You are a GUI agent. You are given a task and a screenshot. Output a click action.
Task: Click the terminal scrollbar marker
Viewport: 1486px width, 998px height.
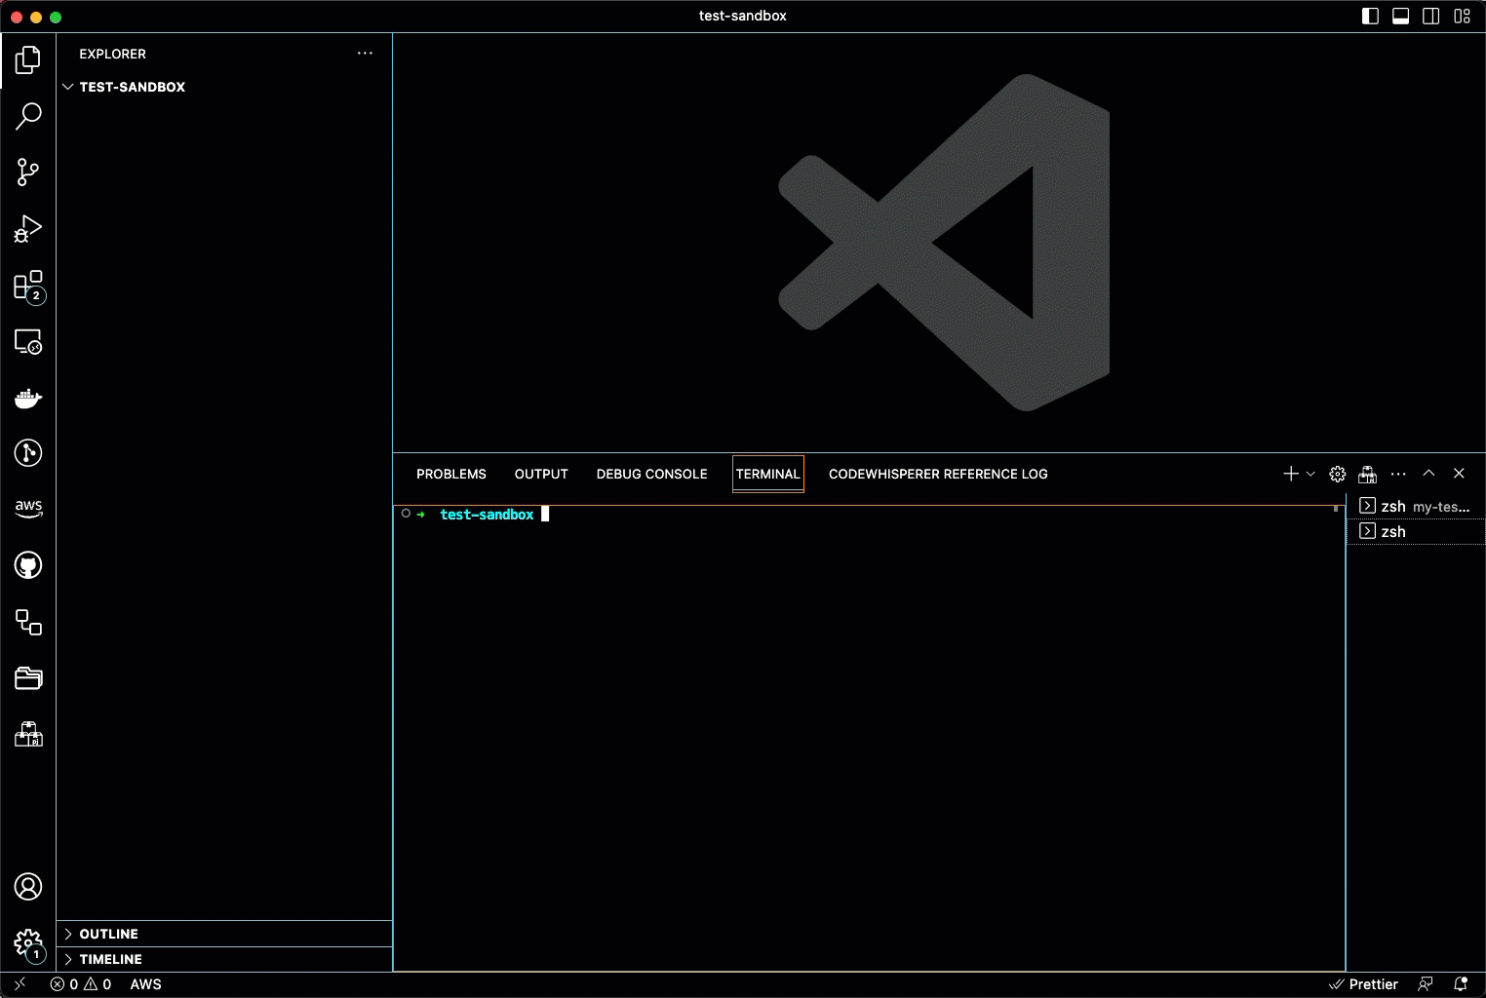(1336, 509)
